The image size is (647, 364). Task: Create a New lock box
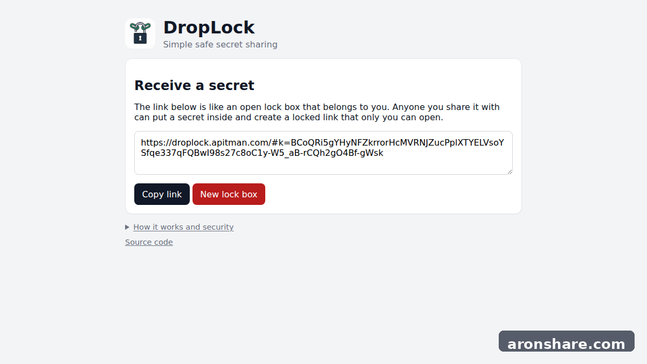pos(229,194)
